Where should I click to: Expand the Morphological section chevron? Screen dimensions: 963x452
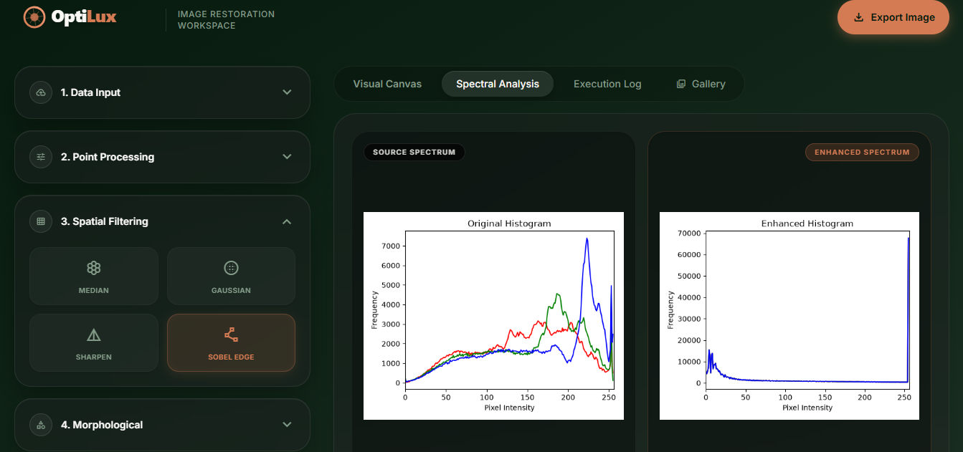click(x=287, y=425)
